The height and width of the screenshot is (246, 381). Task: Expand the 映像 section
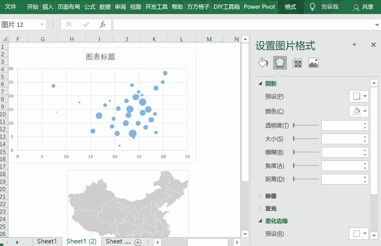coord(260,196)
